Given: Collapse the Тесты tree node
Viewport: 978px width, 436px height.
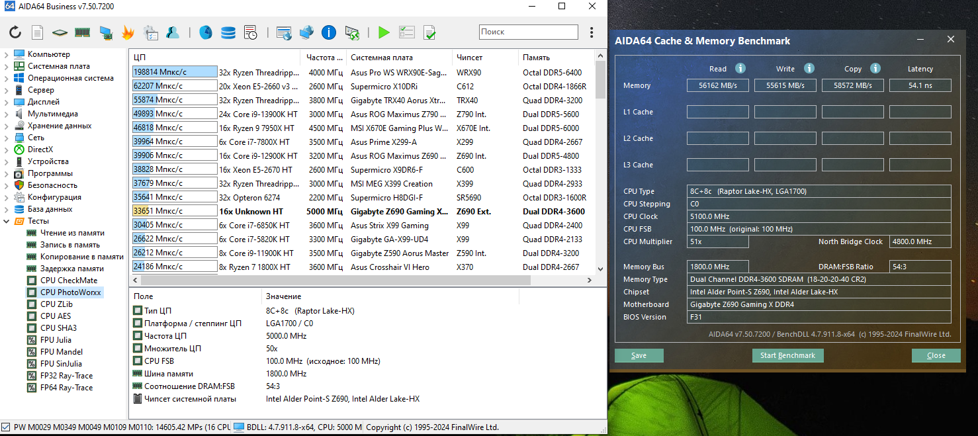Looking at the screenshot, I should pyautogui.click(x=7, y=221).
